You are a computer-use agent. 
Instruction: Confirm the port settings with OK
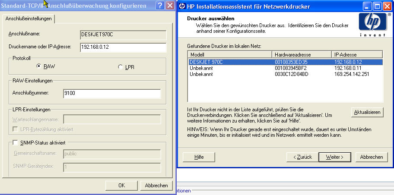click(x=122, y=186)
